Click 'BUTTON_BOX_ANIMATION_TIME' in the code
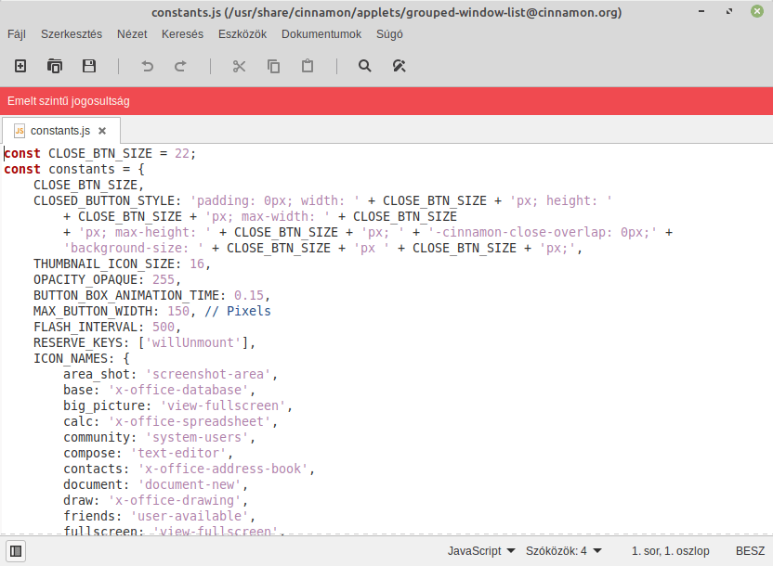Image resolution: width=773 pixels, height=566 pixels. click(126, 295)
